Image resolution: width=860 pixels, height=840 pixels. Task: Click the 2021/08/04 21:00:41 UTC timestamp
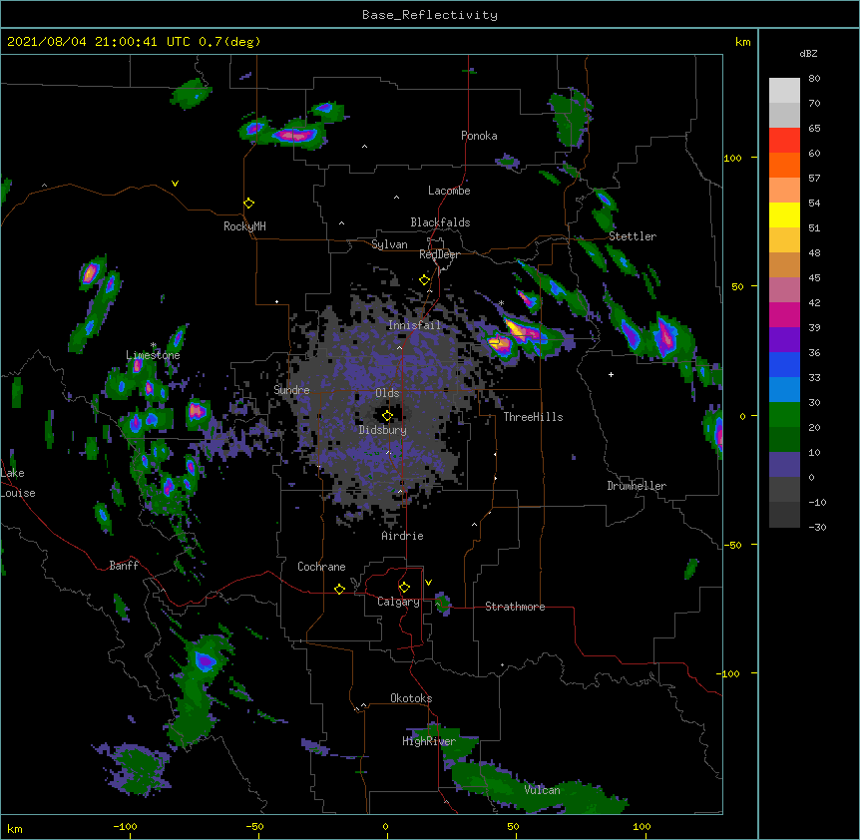click(x=99, y=42)
